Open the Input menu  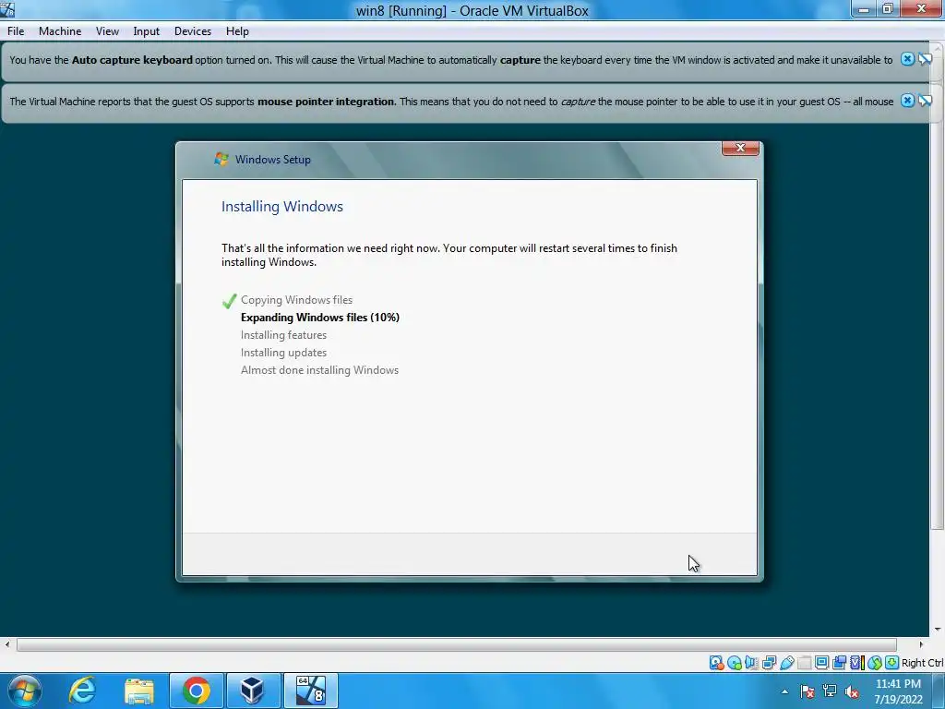click(146, 31)
